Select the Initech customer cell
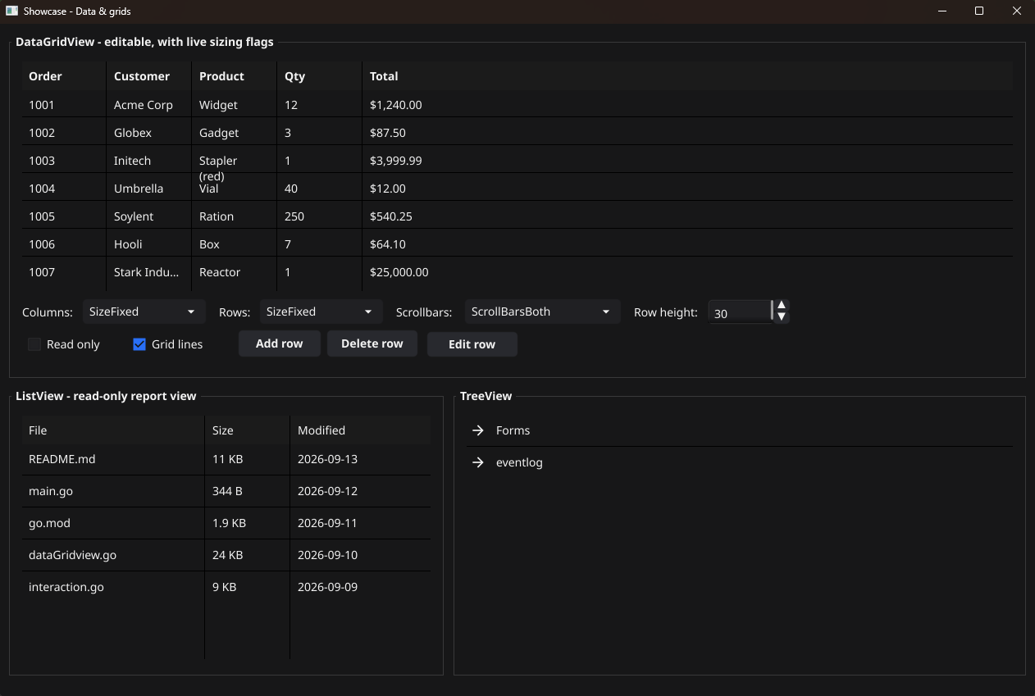 coord(149,161)
